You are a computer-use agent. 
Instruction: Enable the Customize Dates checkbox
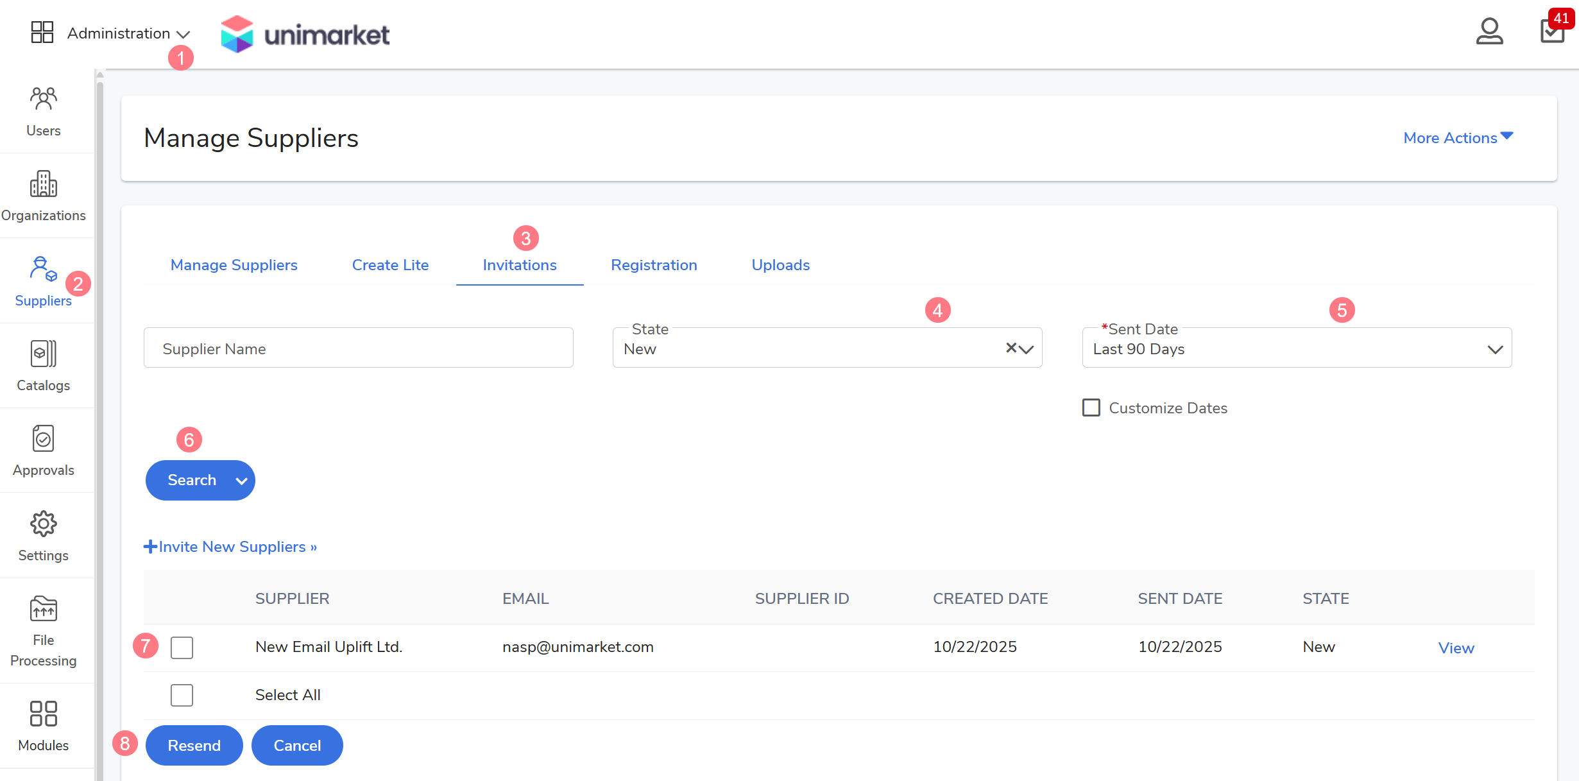point(1091,408)
